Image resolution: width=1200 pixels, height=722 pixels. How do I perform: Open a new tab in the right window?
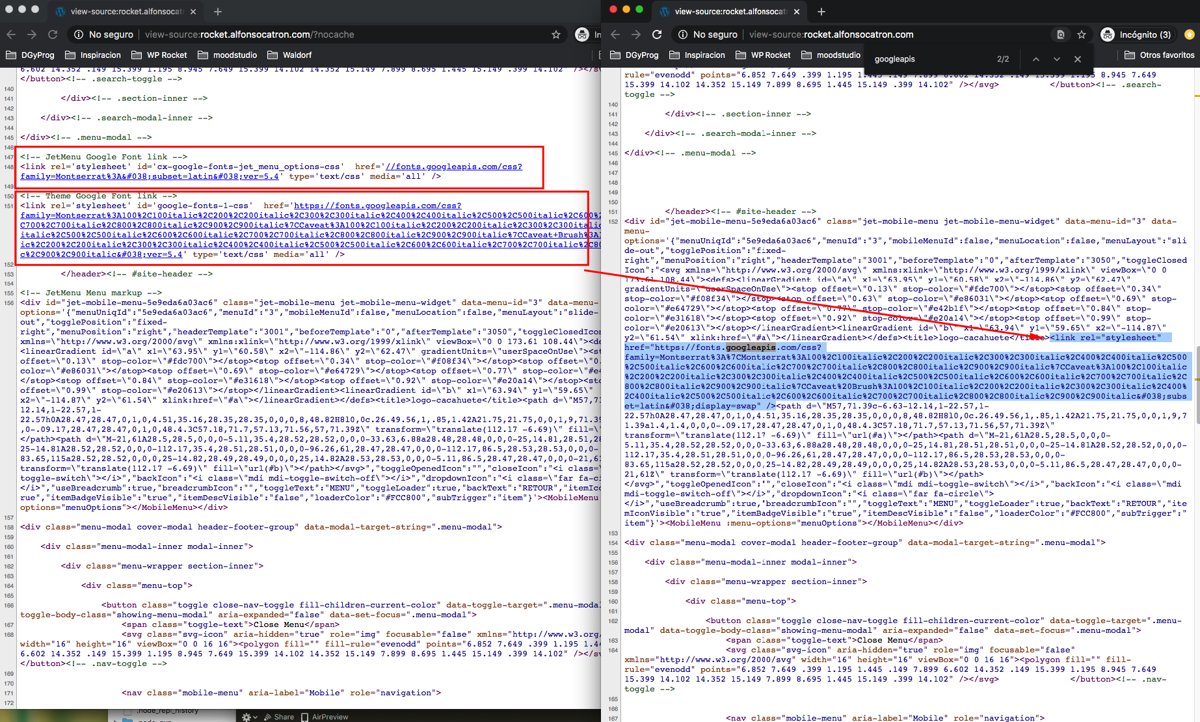pyautogui.click(x=821, y=12)
